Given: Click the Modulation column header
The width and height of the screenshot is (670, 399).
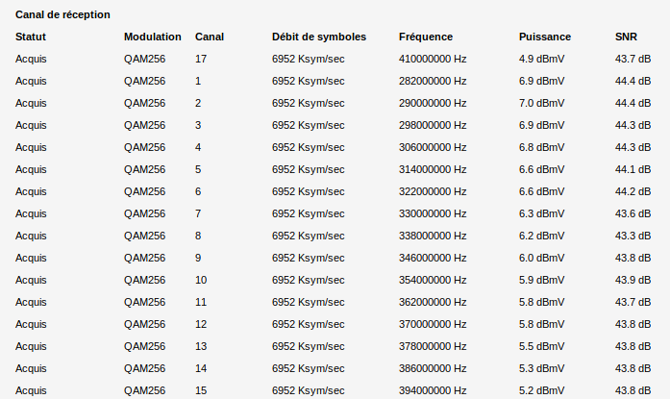Looking at the screenshot, I should coord(152,37).
